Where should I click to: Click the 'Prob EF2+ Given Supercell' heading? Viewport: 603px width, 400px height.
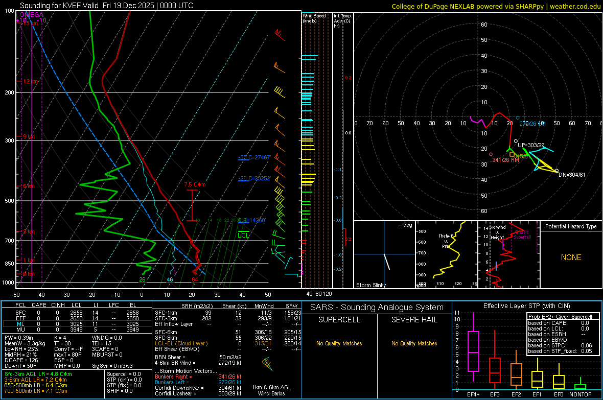pyautogui.click(x=560, y=317)
